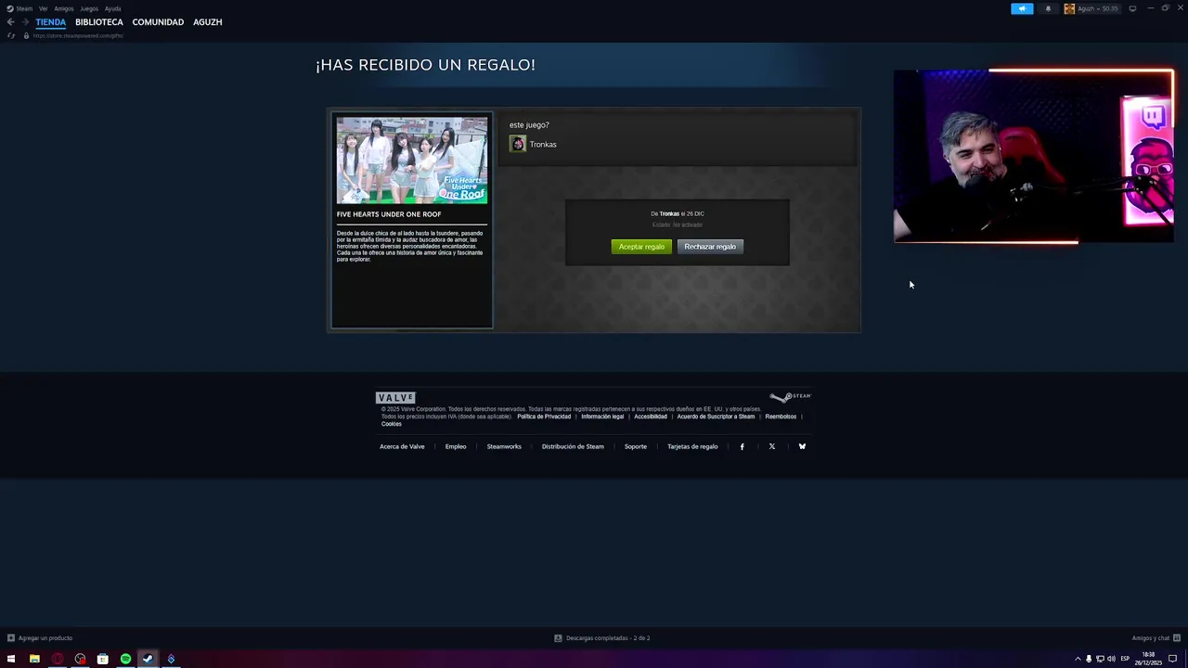Go back with the back arrow
The height and width of the screenshot is (668, 1188).
(x=10, y=21)
